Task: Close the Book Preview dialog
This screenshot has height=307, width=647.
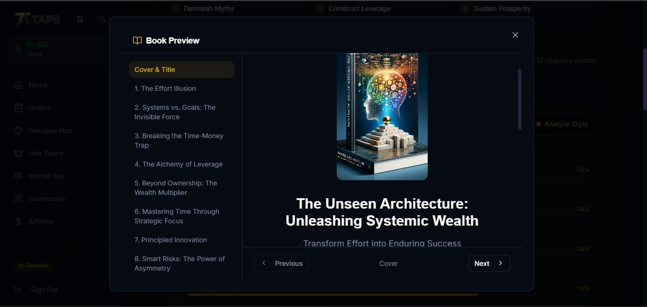Action: (x=515, y=35)
